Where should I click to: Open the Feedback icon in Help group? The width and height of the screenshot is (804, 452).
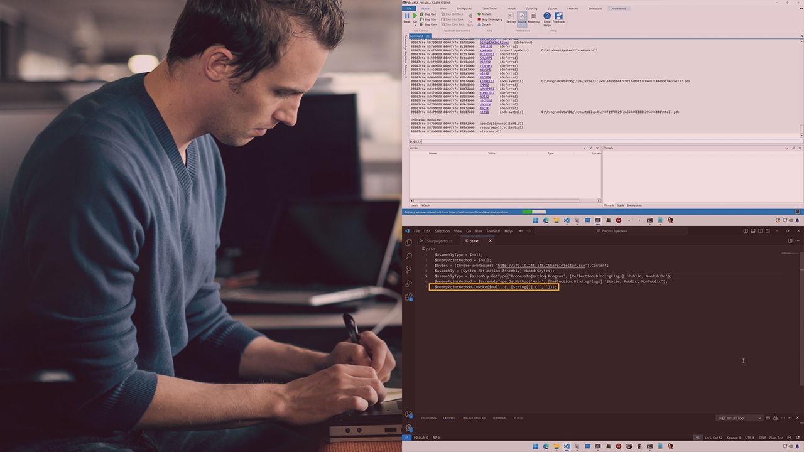(558, 17)
